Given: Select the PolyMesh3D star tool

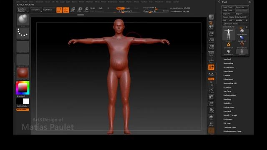Looking at the screenshot, I should pyautogui.click(x=229, y=52).
